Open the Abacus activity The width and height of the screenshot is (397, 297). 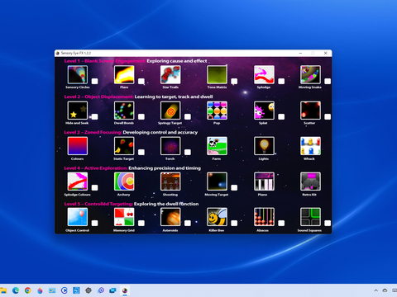tap(264, 217)
